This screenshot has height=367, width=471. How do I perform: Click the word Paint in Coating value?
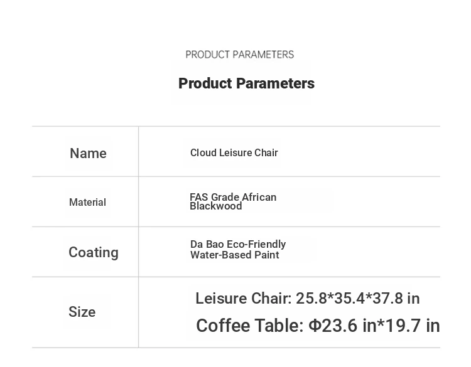point(266,255)
